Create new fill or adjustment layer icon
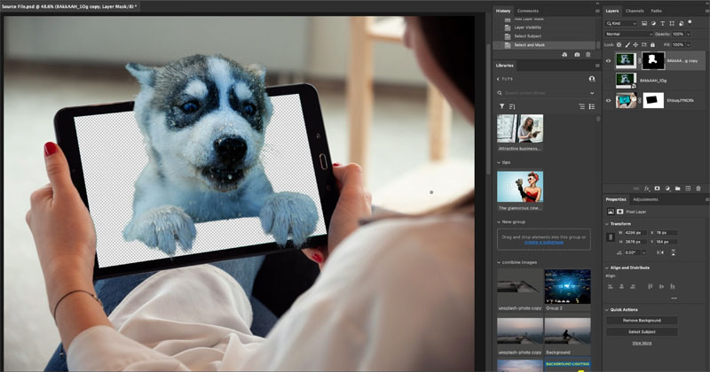Screen dimensions: 710x372 click(667, 189)
